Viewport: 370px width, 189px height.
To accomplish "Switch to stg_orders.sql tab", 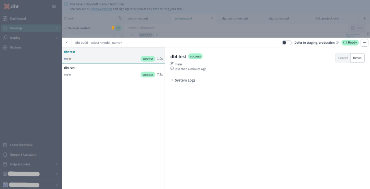I will point(279,18).
